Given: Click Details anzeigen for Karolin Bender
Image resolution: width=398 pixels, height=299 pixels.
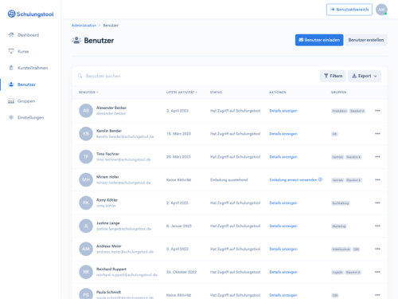Looking at the screenshot, I should (283, 134).
